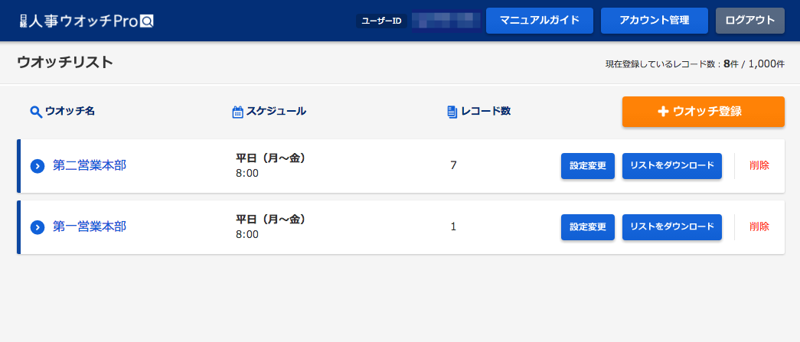Delete the 第二営業本部 watch
This screenshot has width=800, height=342.
(x=759, y=166)
